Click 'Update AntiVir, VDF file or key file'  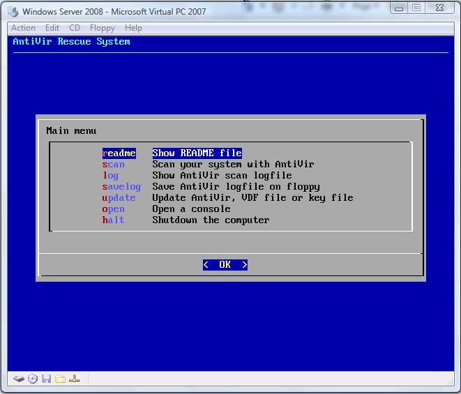252,198
